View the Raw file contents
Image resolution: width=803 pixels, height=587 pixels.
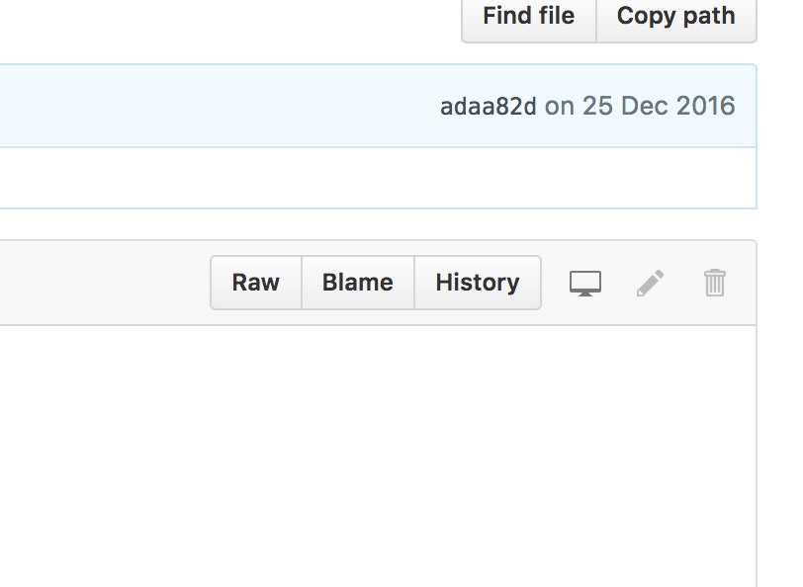256,283
